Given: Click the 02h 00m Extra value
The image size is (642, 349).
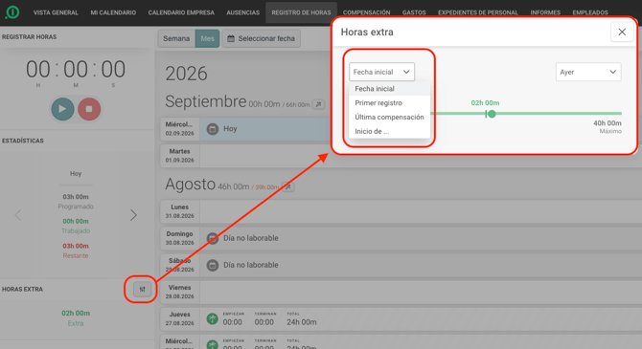Looking at the screenshot, I should [76, 314].
